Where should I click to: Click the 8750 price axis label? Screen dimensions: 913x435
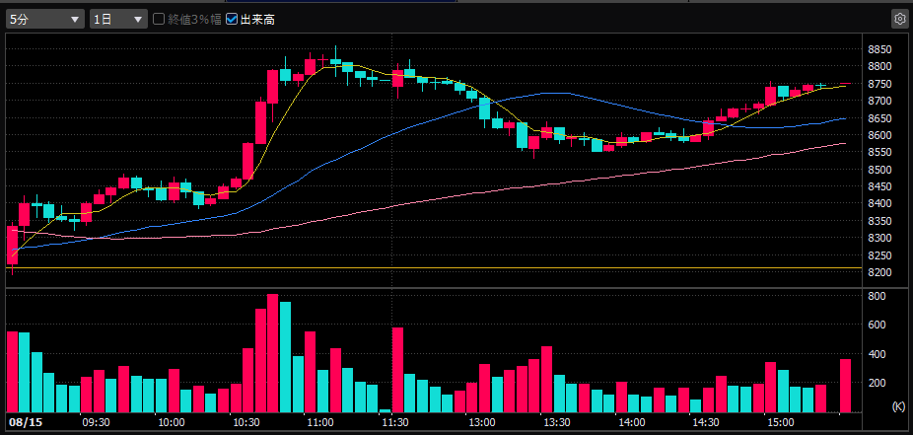[x=879, y=84]
